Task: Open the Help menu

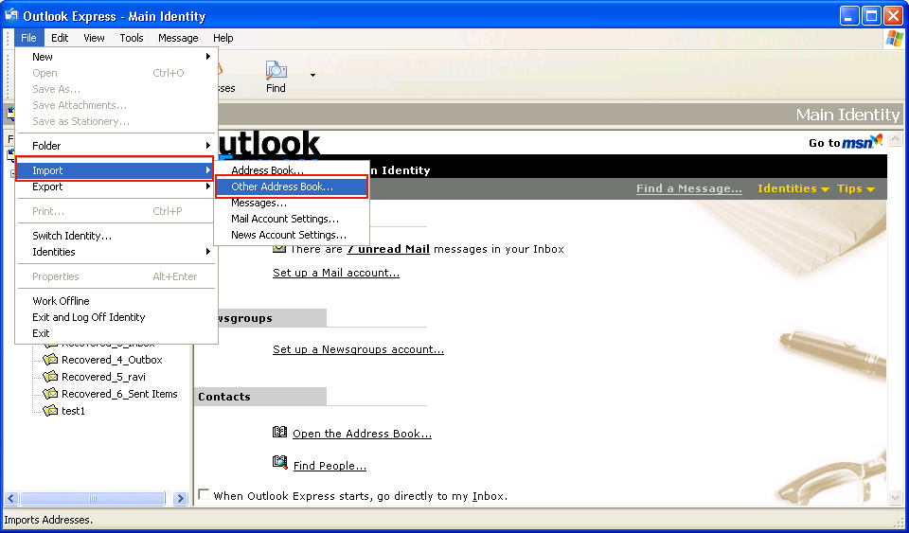Action: [x=223, y=38]
